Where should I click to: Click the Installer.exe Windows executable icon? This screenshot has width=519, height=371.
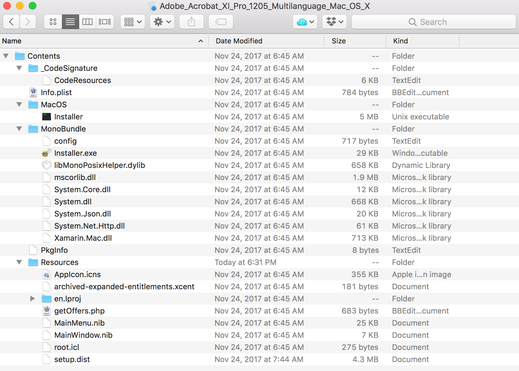(x=46, y=153)
